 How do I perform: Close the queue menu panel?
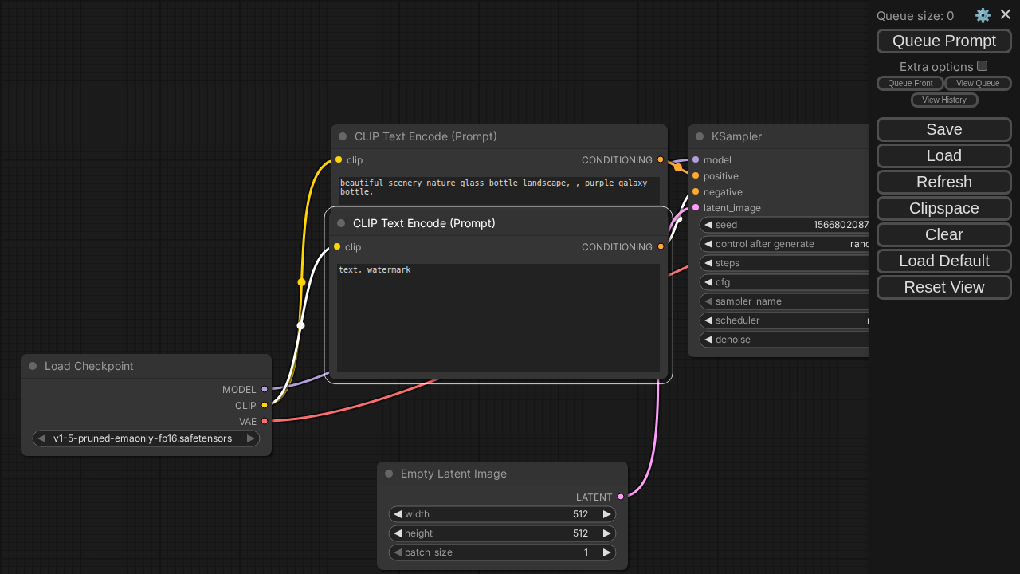1005,14
